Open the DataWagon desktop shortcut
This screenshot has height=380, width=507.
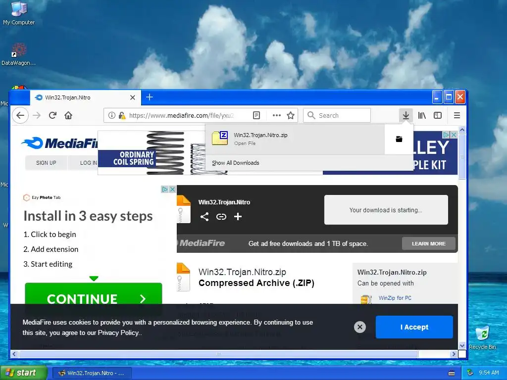point(18,54)
